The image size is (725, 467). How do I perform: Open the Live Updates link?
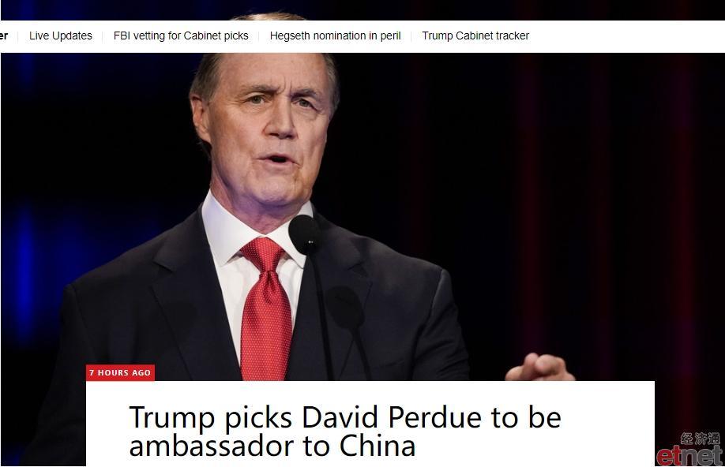coord(61,35)
